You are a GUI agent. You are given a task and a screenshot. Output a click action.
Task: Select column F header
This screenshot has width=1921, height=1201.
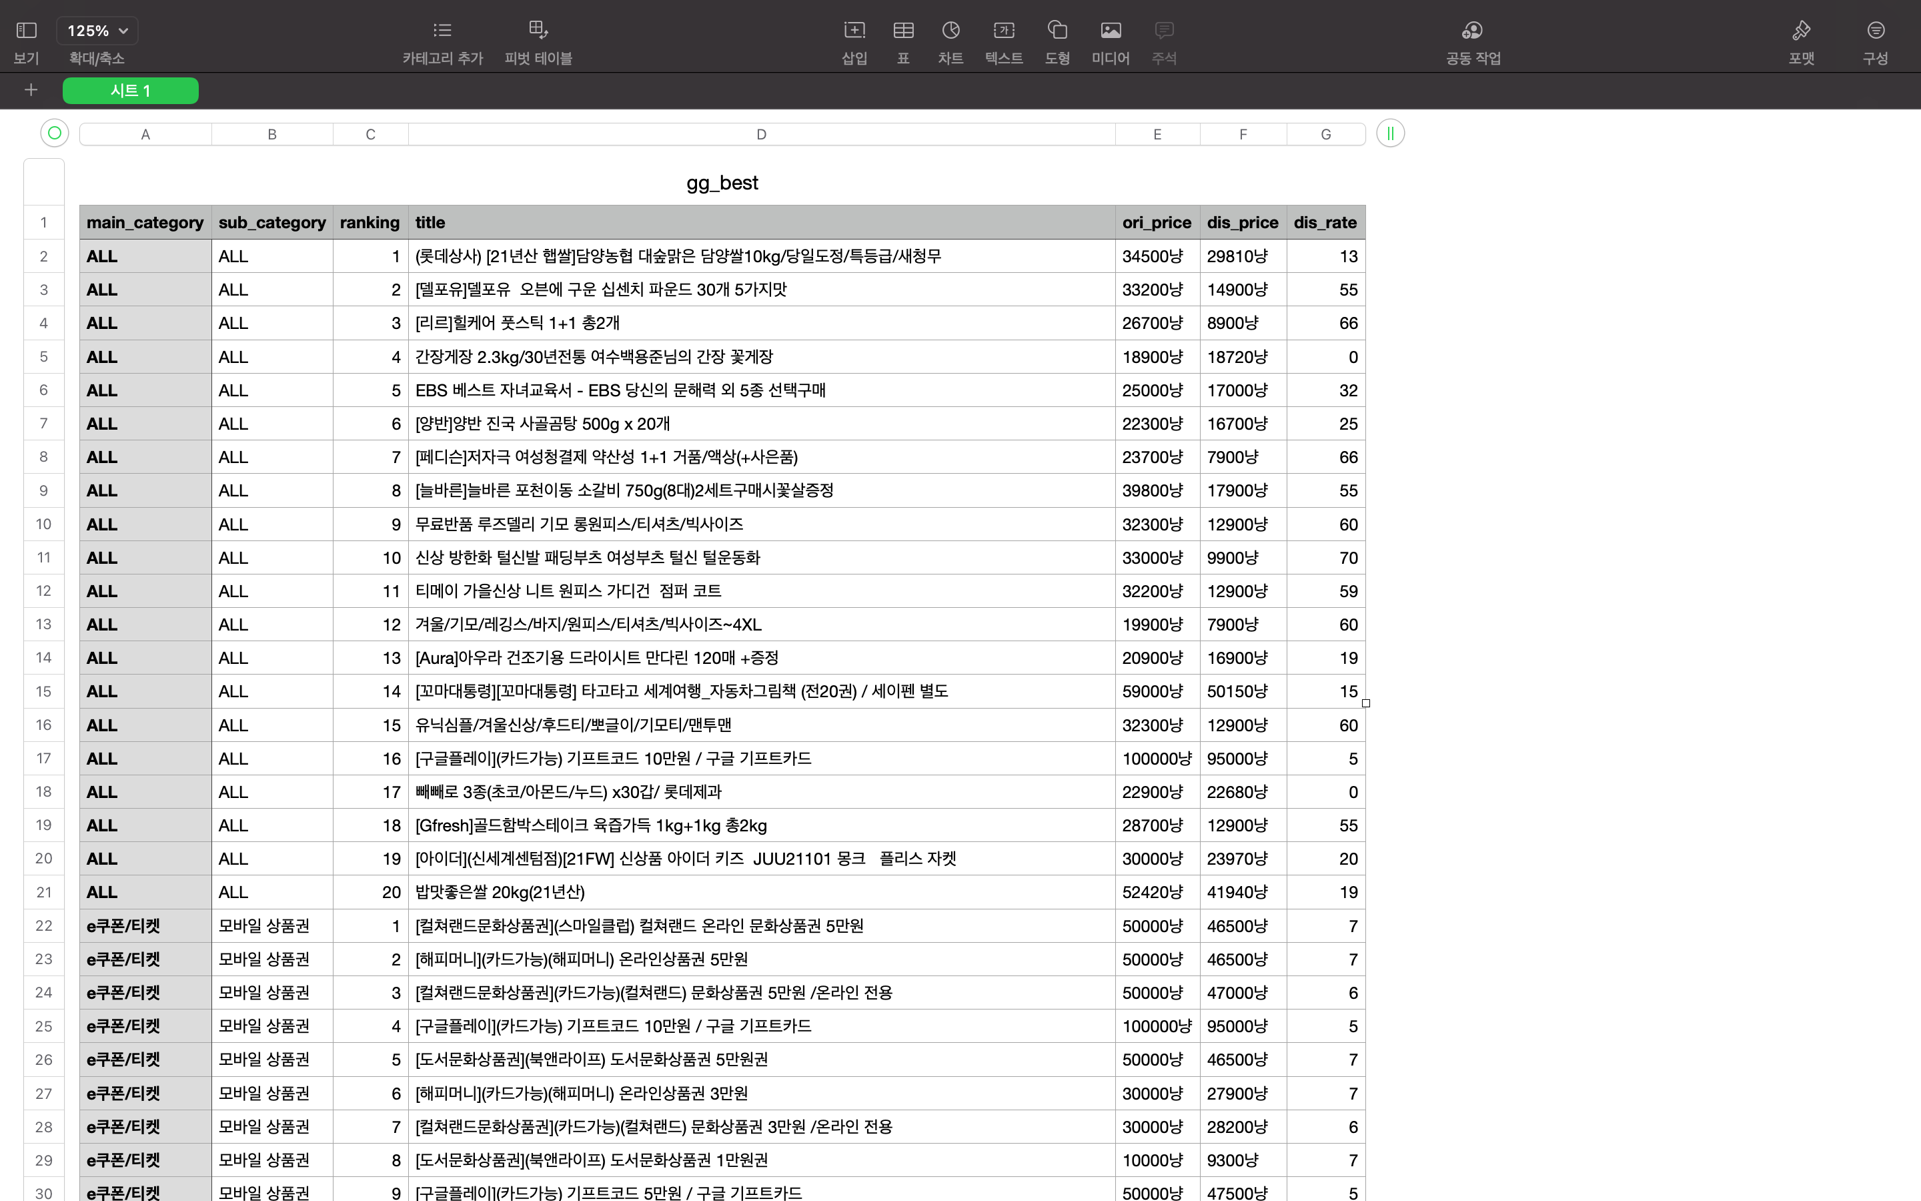[1243, 134]
